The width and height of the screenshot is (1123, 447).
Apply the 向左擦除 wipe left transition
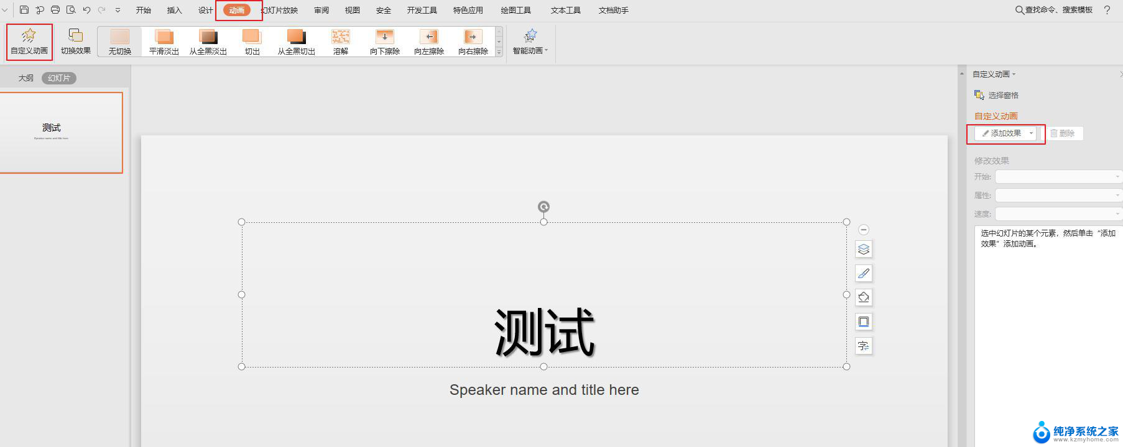click(429, 42)
